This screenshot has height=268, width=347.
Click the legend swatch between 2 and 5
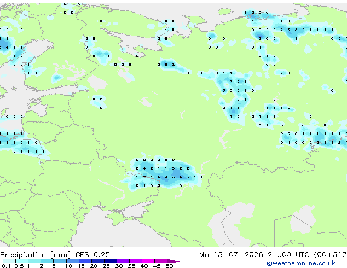tap(47, 261)
